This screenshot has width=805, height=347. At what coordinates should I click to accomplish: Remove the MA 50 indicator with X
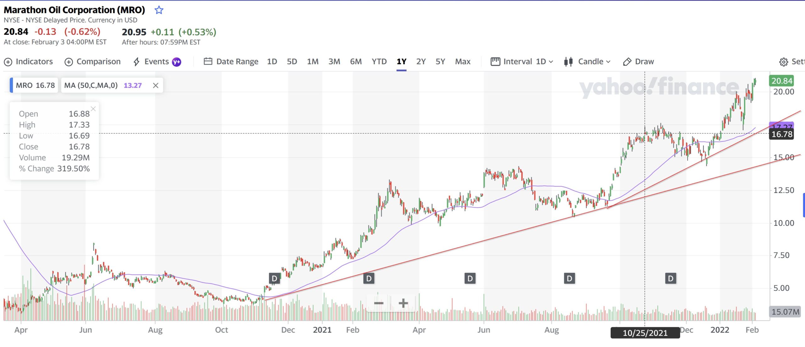pos(155,85)
